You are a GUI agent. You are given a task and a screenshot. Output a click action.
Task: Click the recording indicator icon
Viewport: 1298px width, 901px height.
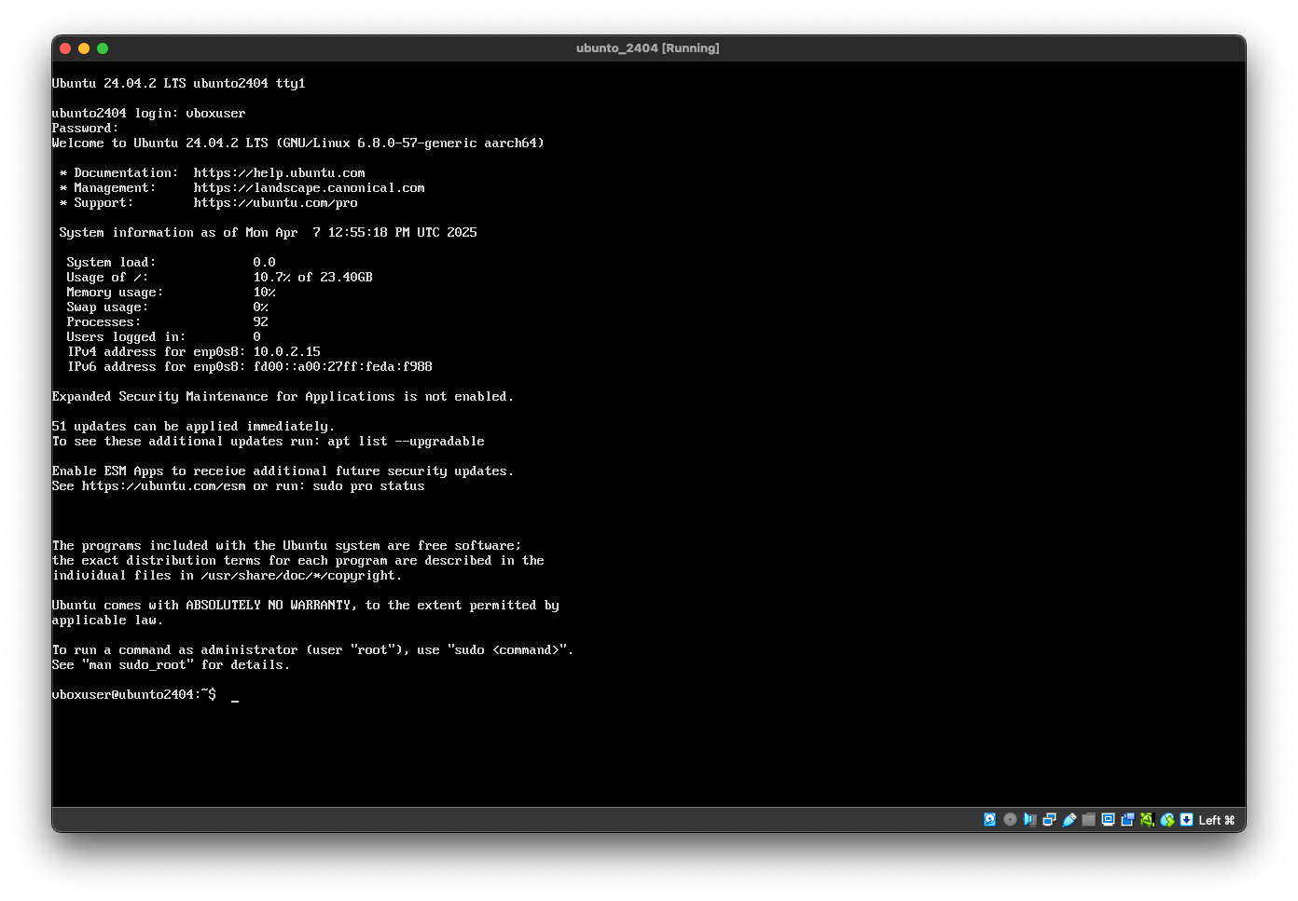[1127, 820]
